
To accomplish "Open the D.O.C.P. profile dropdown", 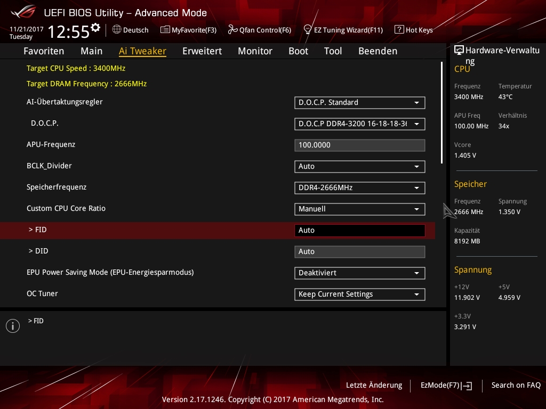I will (x=359, y=124).
